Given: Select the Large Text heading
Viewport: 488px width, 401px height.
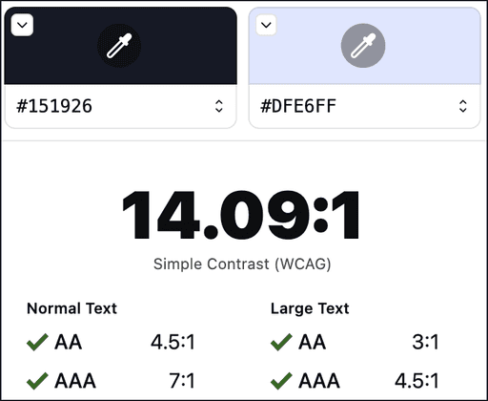Looking at the screenshot, I should click(310, 308).
